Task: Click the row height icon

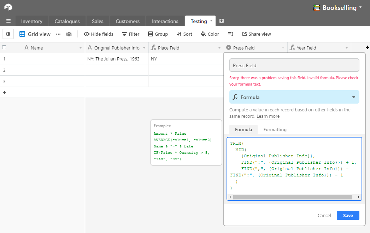Action: [x=230, y=34]
